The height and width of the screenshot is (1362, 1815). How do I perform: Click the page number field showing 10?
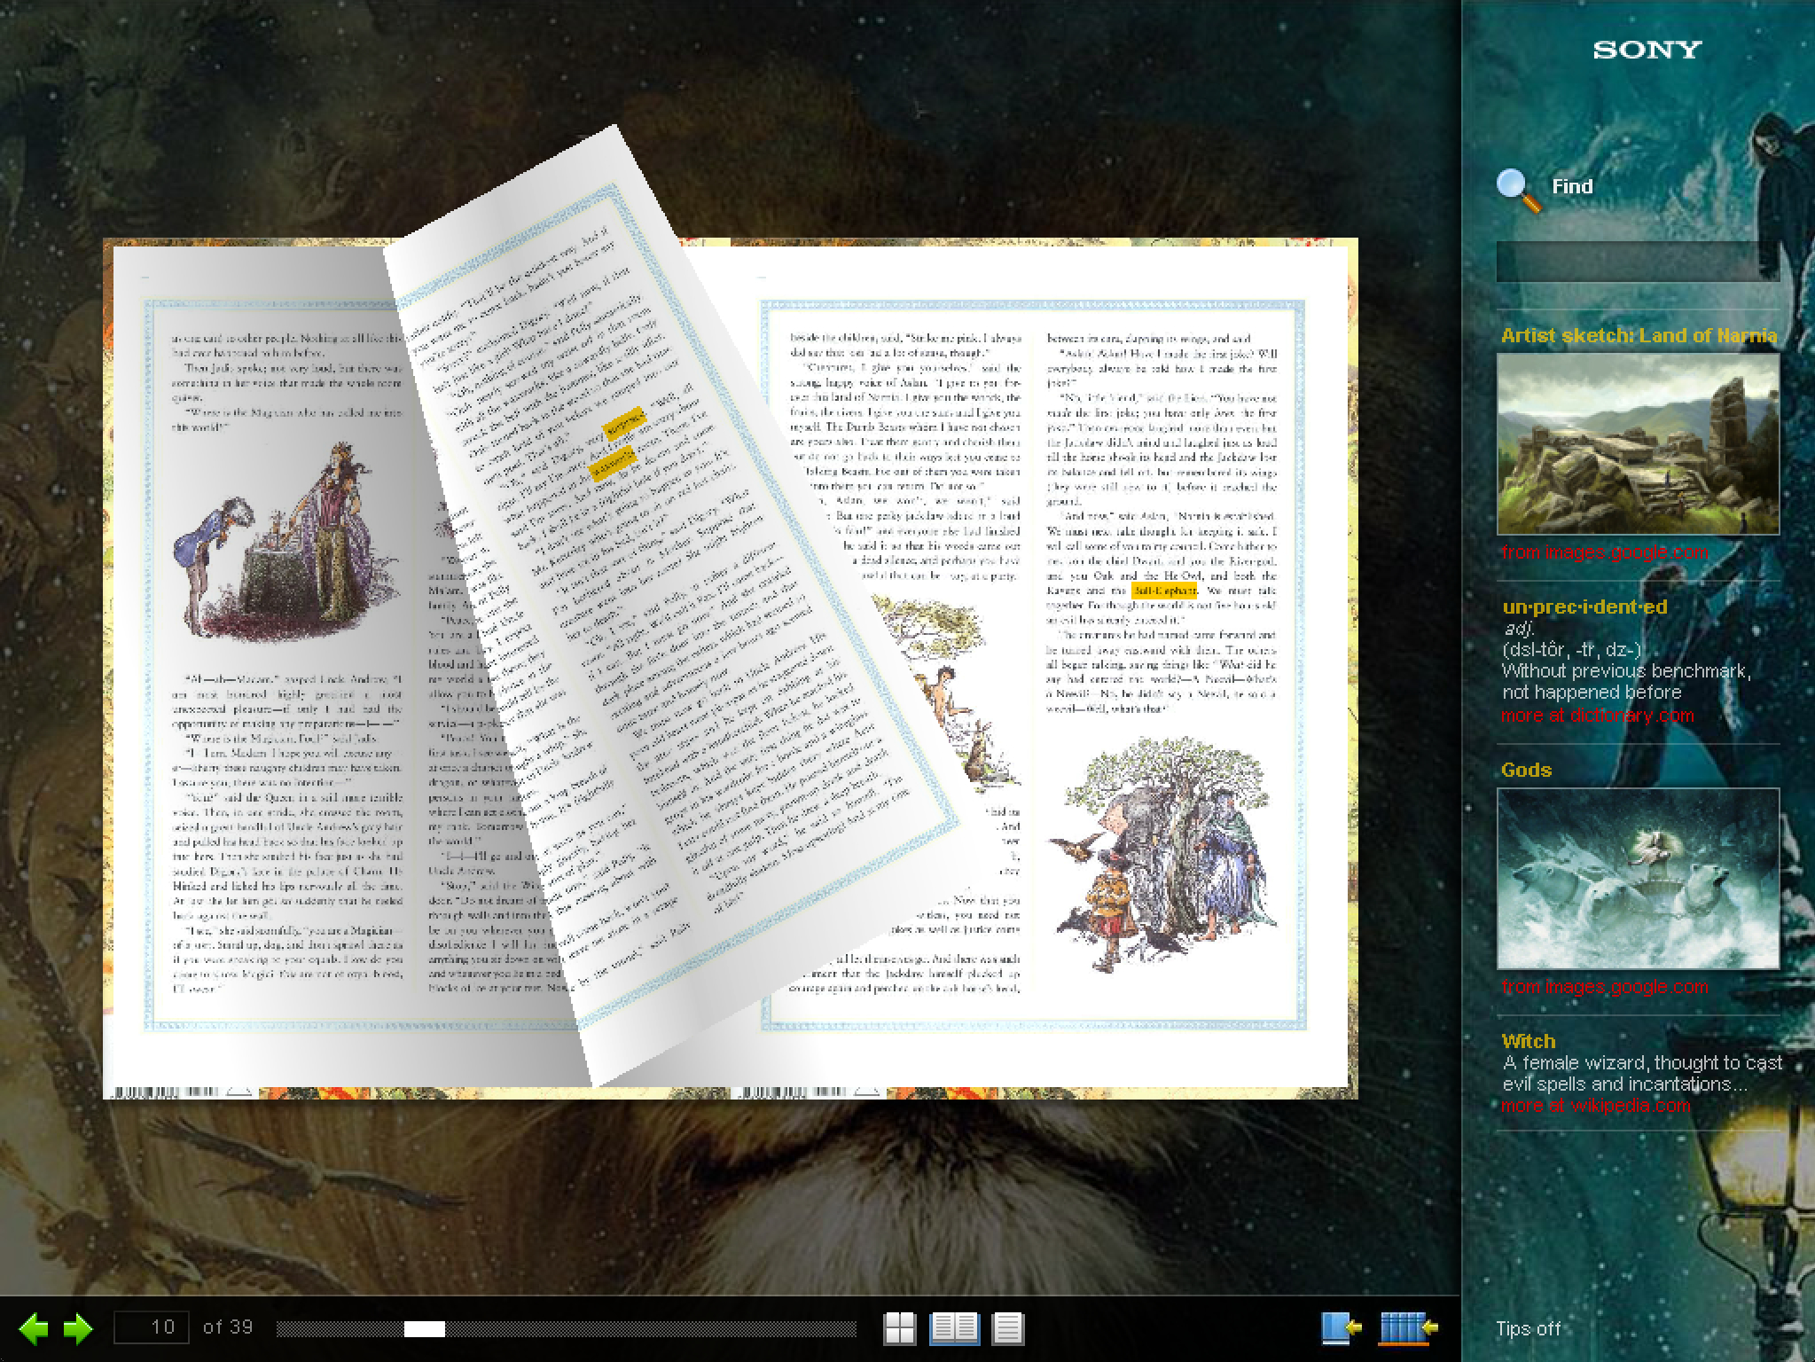152,1327
